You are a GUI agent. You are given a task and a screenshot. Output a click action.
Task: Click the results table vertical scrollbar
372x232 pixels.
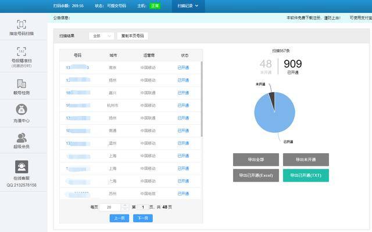(202, 99)
